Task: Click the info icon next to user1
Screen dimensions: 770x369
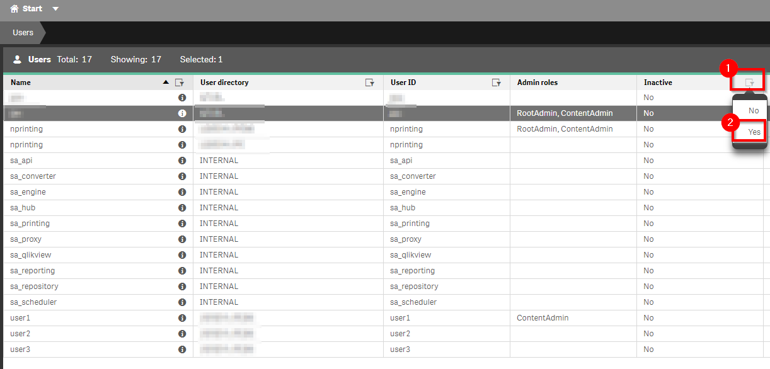Action: pos(181,317)
